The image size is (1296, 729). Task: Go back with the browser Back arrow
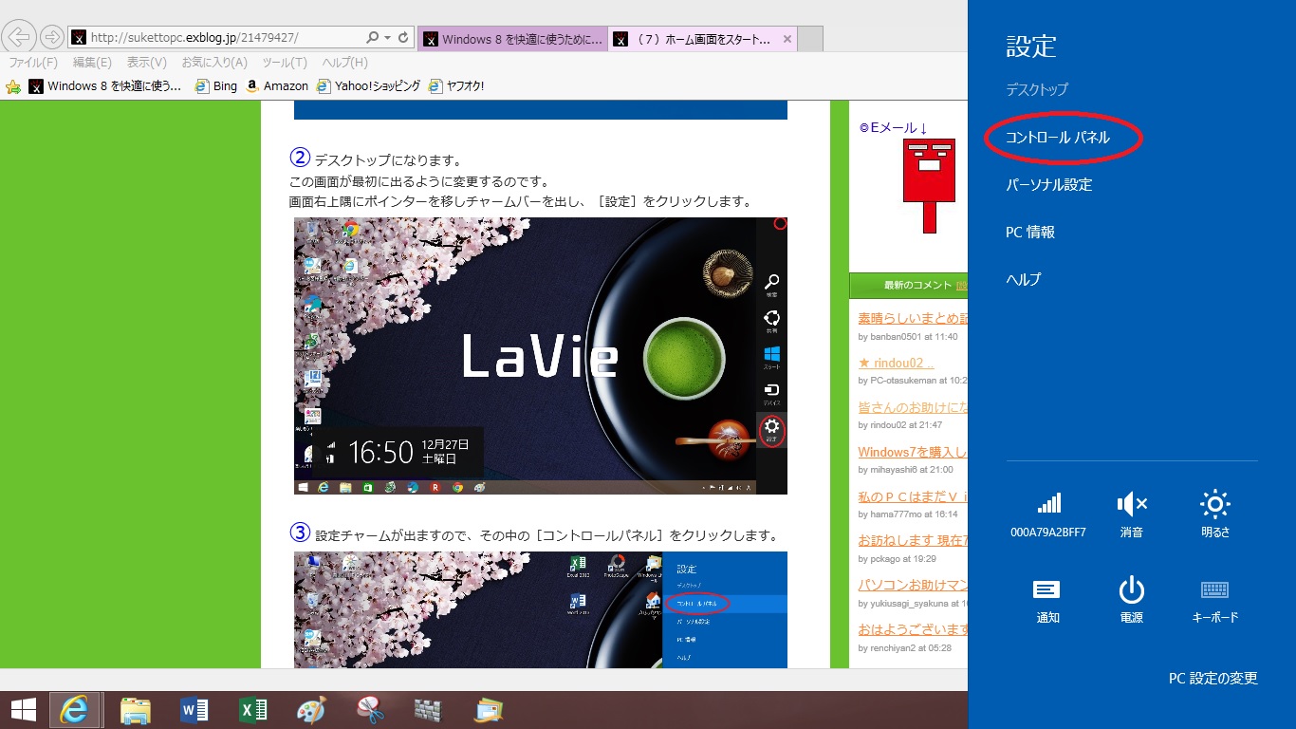[x=20, y=37]
